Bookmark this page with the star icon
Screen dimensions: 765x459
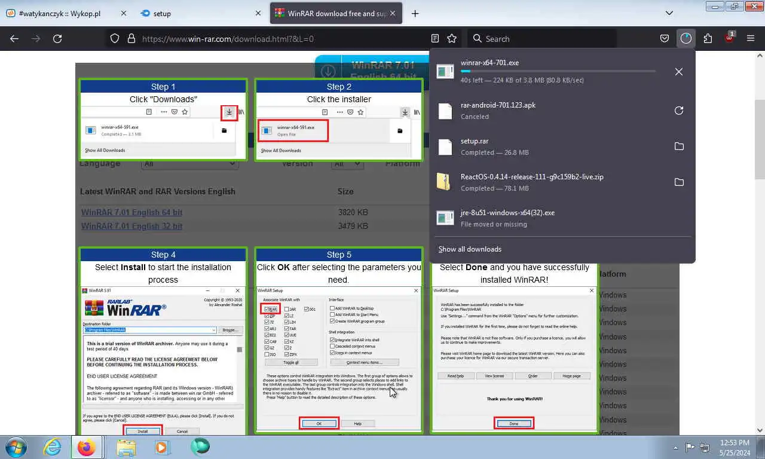[452, 38]
